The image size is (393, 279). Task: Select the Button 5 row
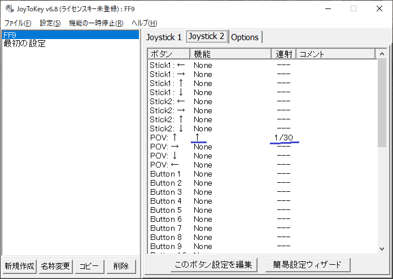click(263, 210)
